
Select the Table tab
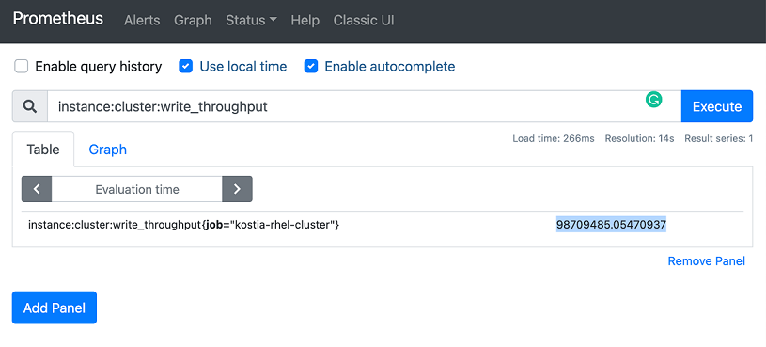(x=43, y=150)
